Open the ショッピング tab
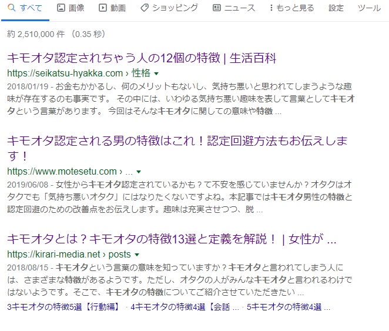389x331 pixels. [169, 8]
